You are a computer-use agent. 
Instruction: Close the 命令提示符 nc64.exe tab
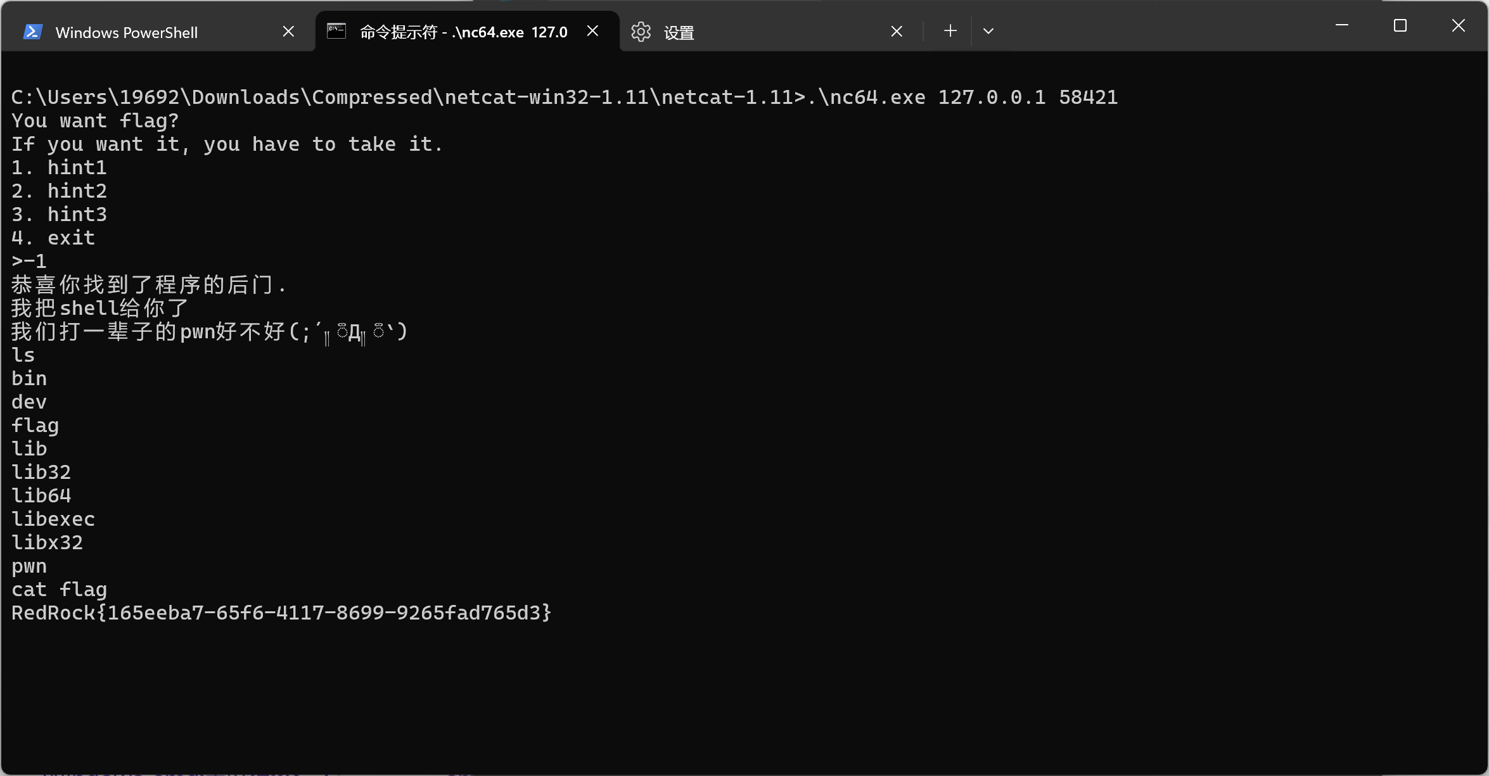point(592,31)
